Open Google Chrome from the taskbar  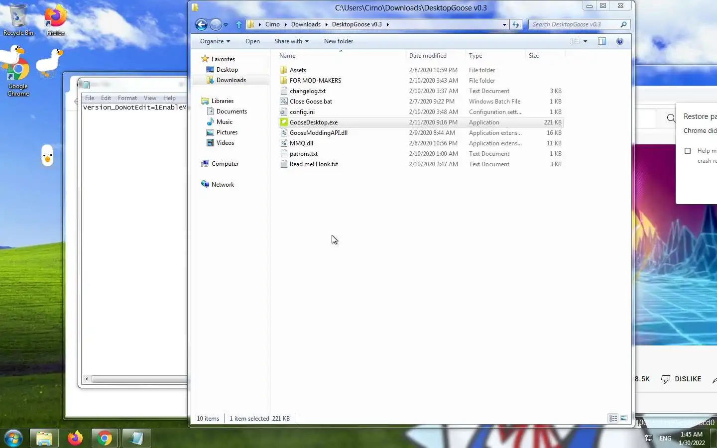105,439
